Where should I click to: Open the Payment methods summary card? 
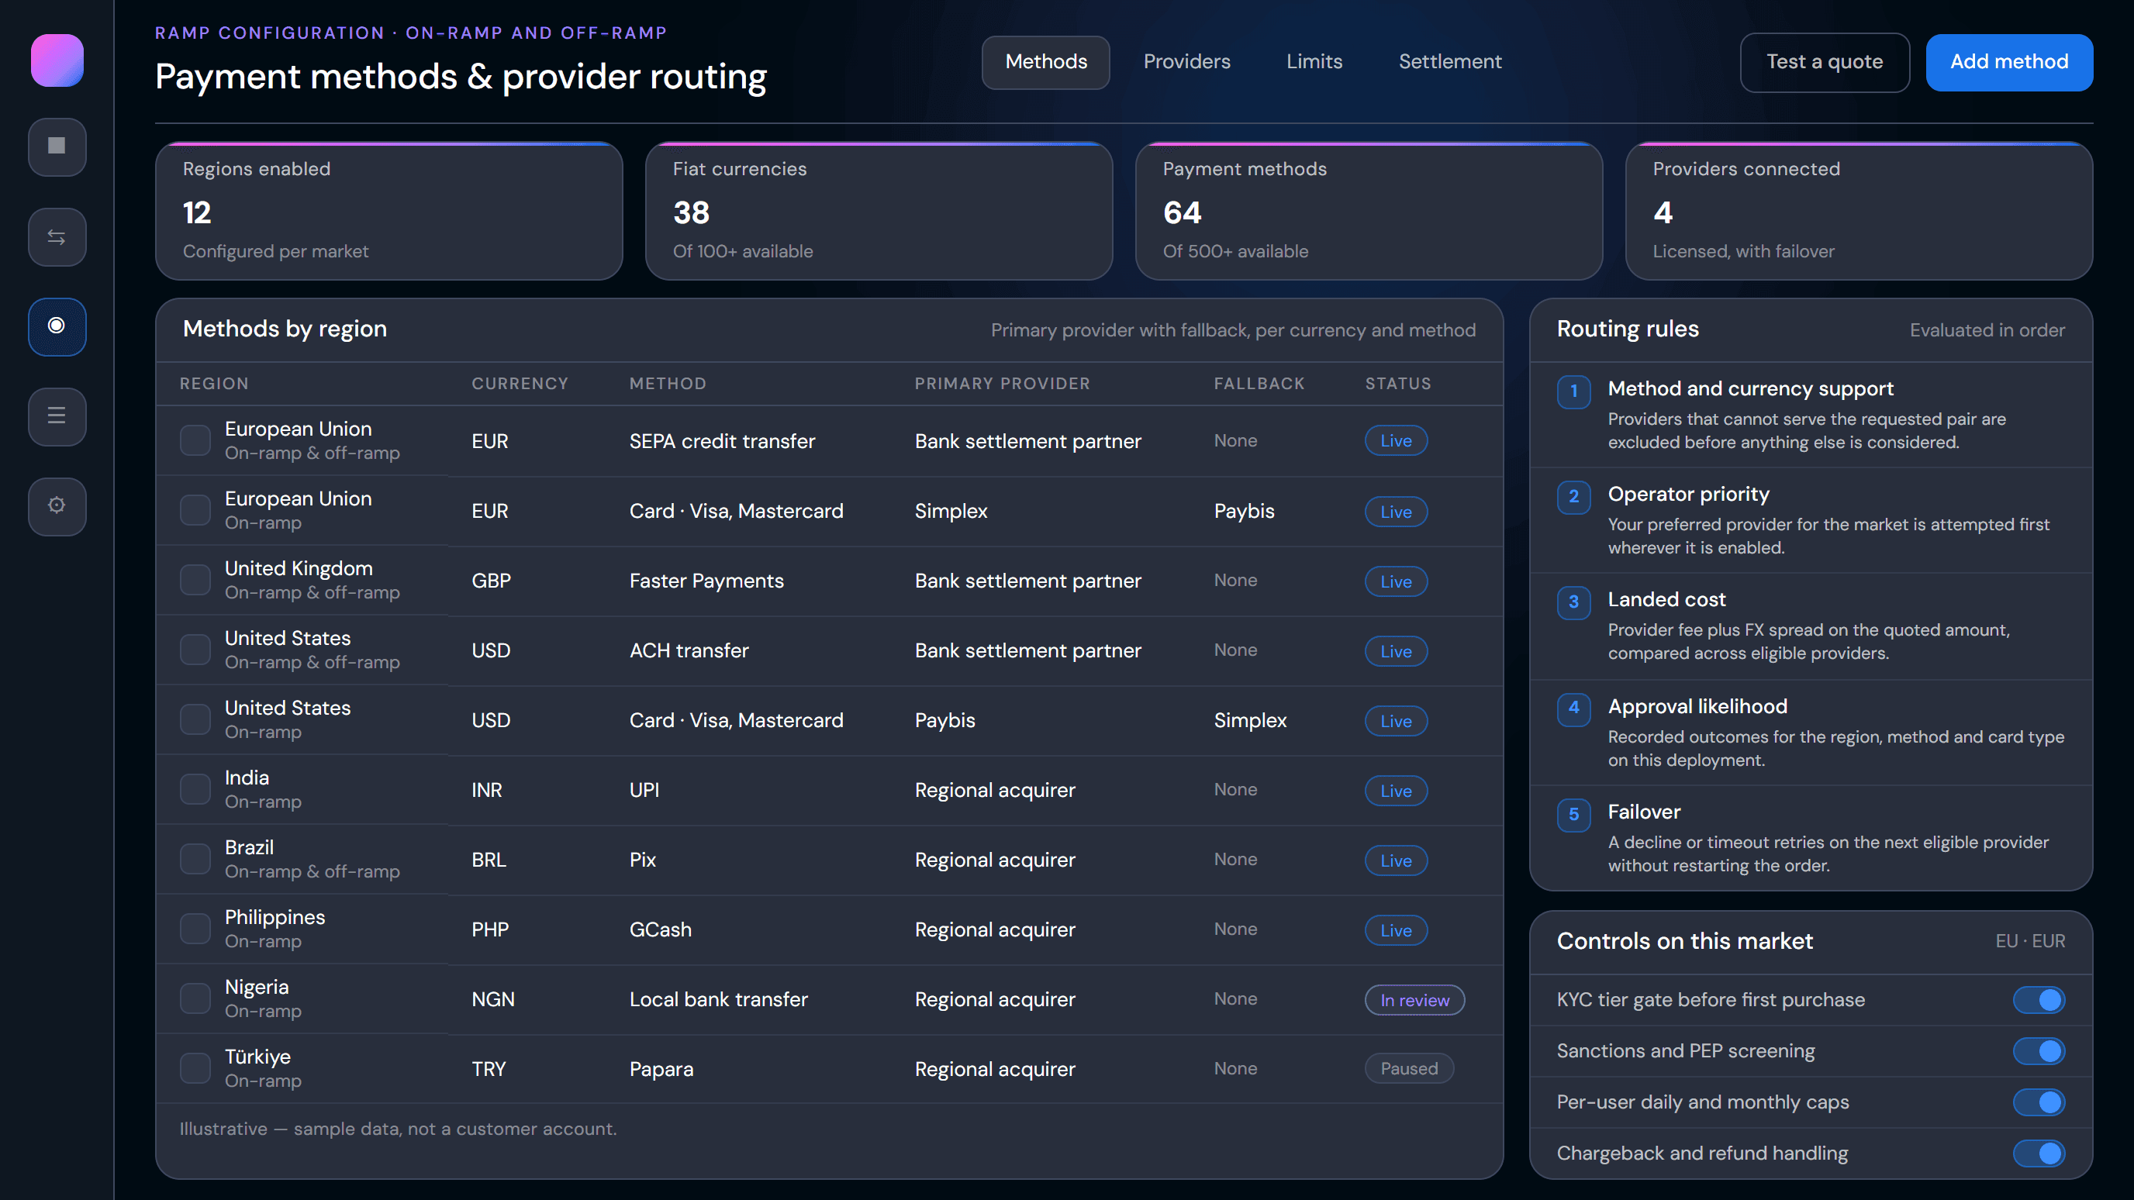pos(1369,211)
